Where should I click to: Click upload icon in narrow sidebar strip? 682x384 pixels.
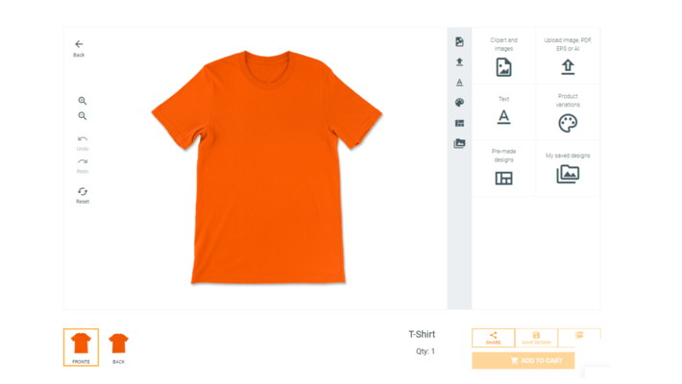(459, 62)
